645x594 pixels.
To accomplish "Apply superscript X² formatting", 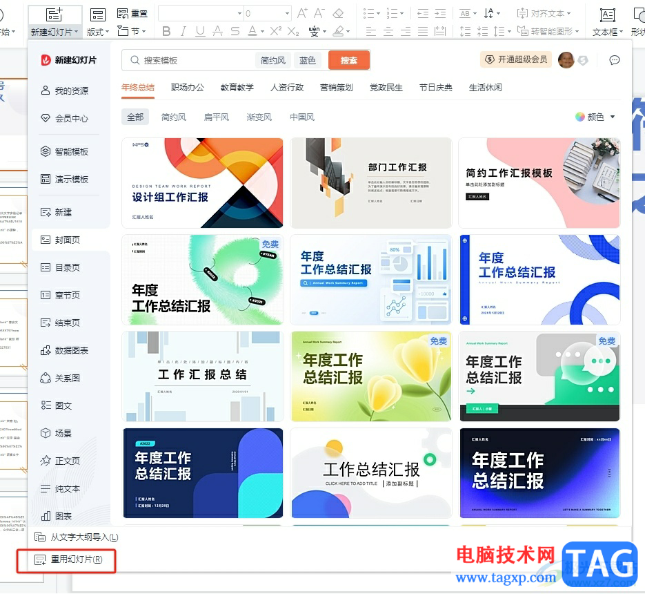I will (x=276, y=31).
